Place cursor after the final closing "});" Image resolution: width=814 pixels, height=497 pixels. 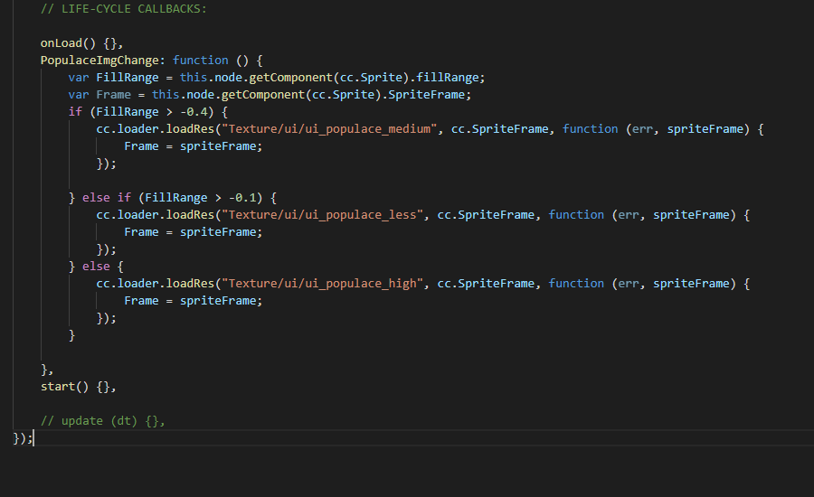click(33, 438)
